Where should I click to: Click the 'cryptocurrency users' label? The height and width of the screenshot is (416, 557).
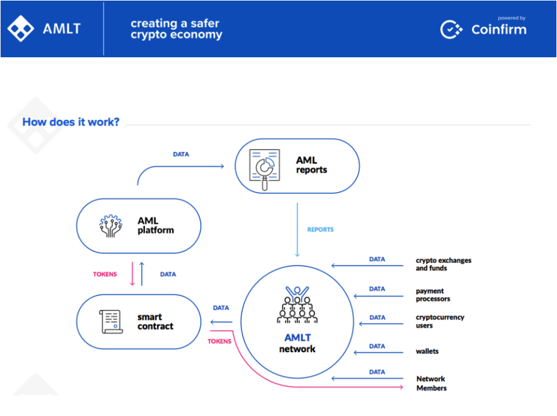pos(440,321)
